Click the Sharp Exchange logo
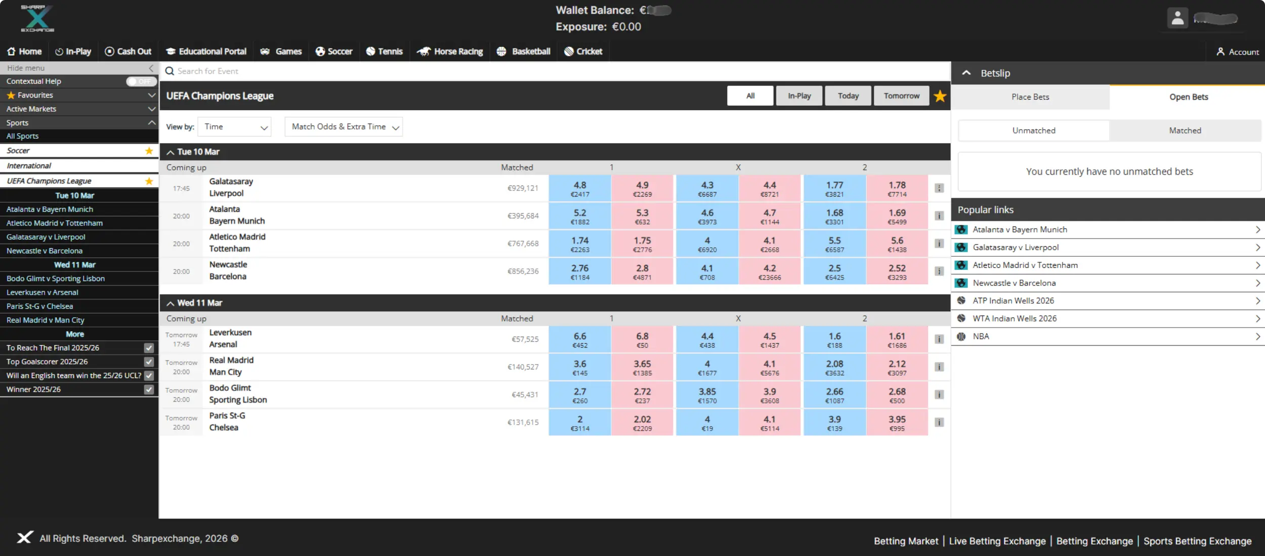The image size is (1265, 556). [x=37, y=19]
